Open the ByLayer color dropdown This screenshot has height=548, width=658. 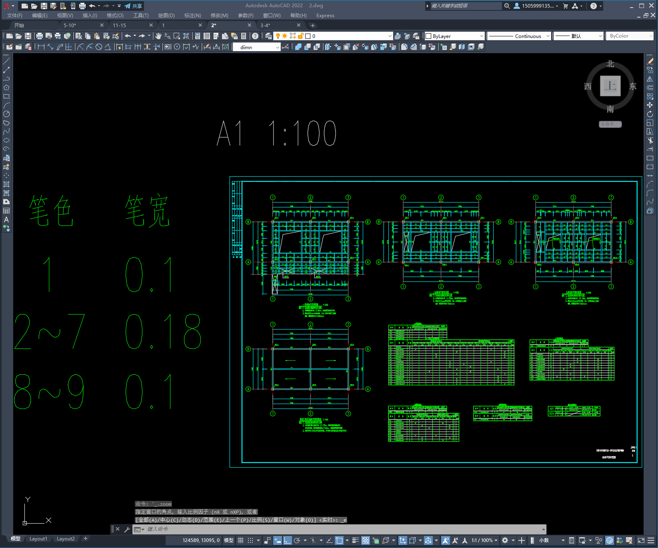pos(482,36)
